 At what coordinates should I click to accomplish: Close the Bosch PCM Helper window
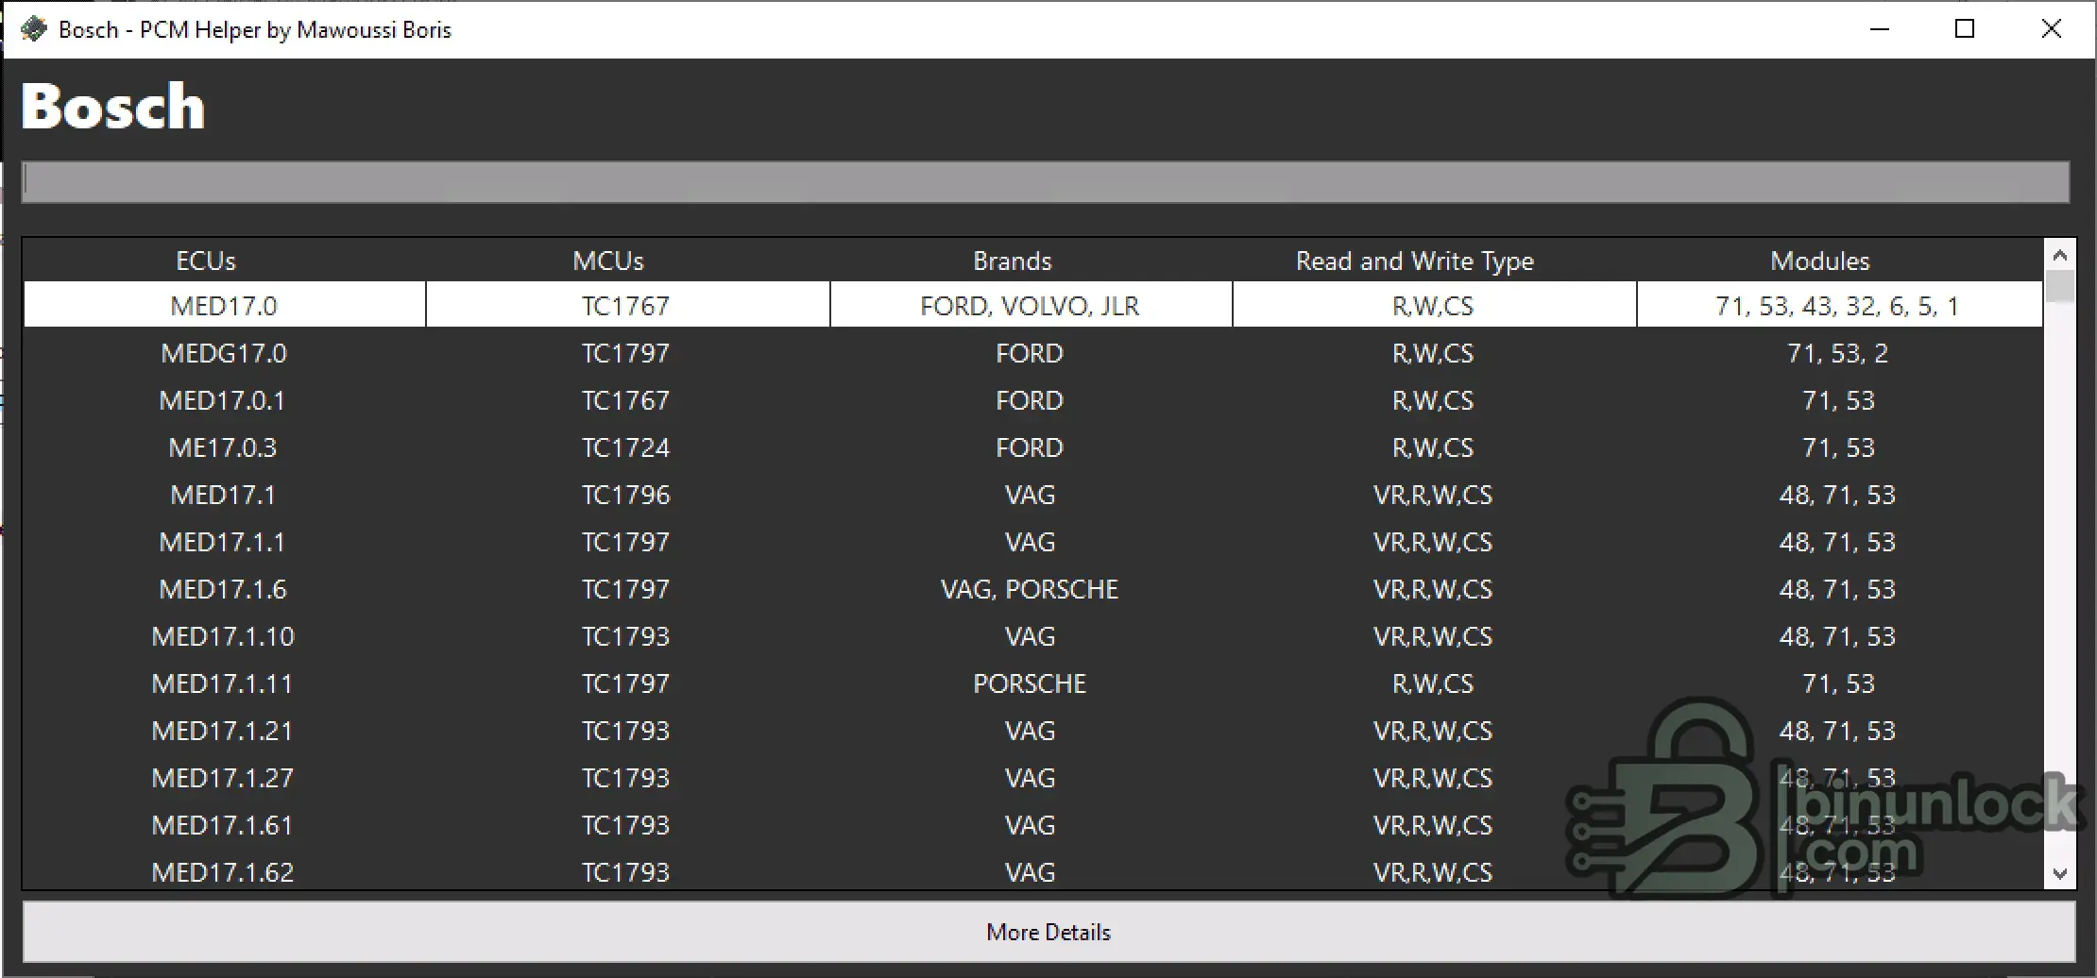pyautogui.click(x=2051, y=29)
